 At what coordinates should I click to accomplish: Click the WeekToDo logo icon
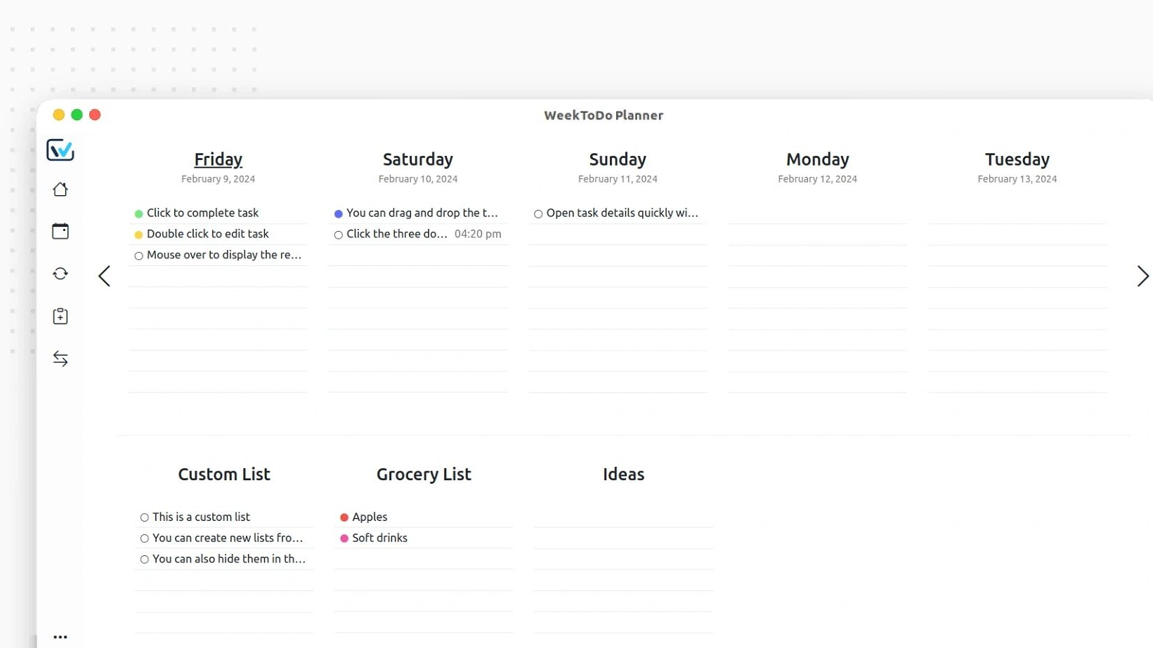point(60,150)
